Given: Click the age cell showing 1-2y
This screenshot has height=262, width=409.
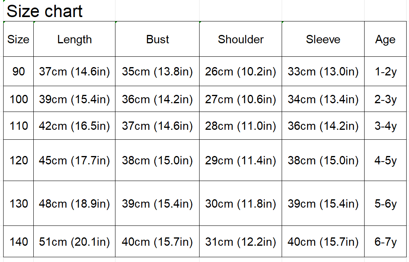Looking at the screenshot, I should coord(385,71).
